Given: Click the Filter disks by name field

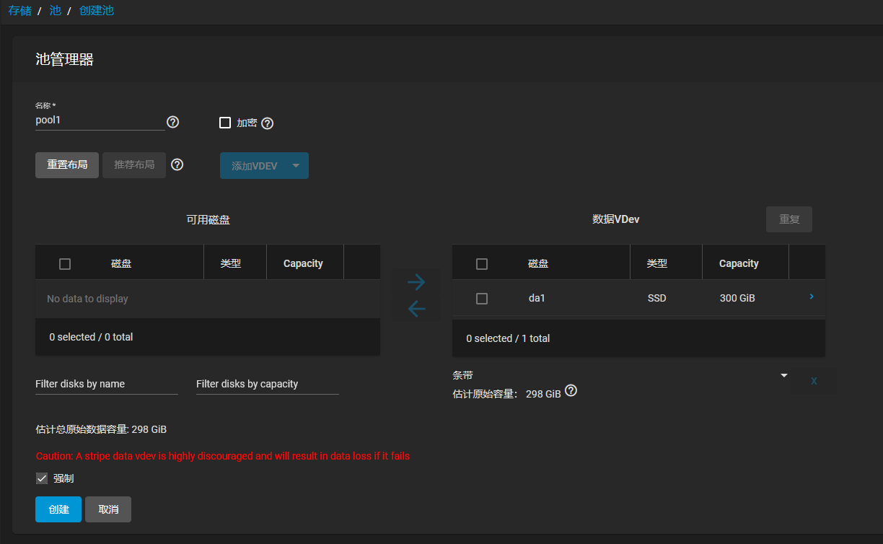Looking at the screenshot, I should coord(106,384).
